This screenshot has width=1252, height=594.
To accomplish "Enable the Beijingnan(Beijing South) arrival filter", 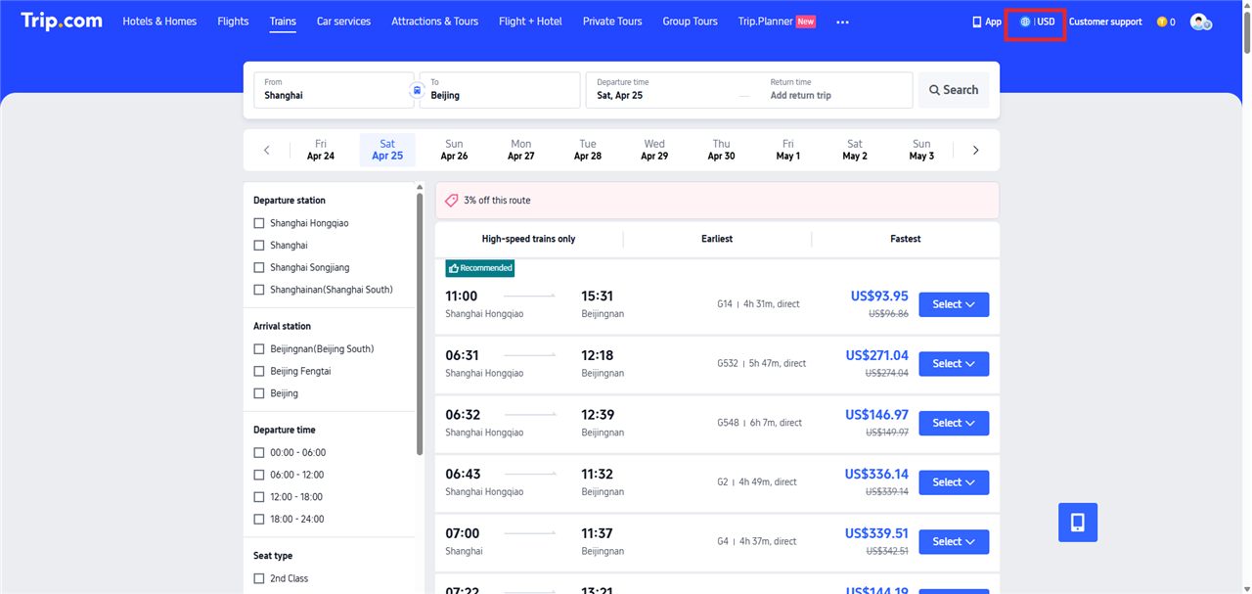I will click(x=258, y=348).
